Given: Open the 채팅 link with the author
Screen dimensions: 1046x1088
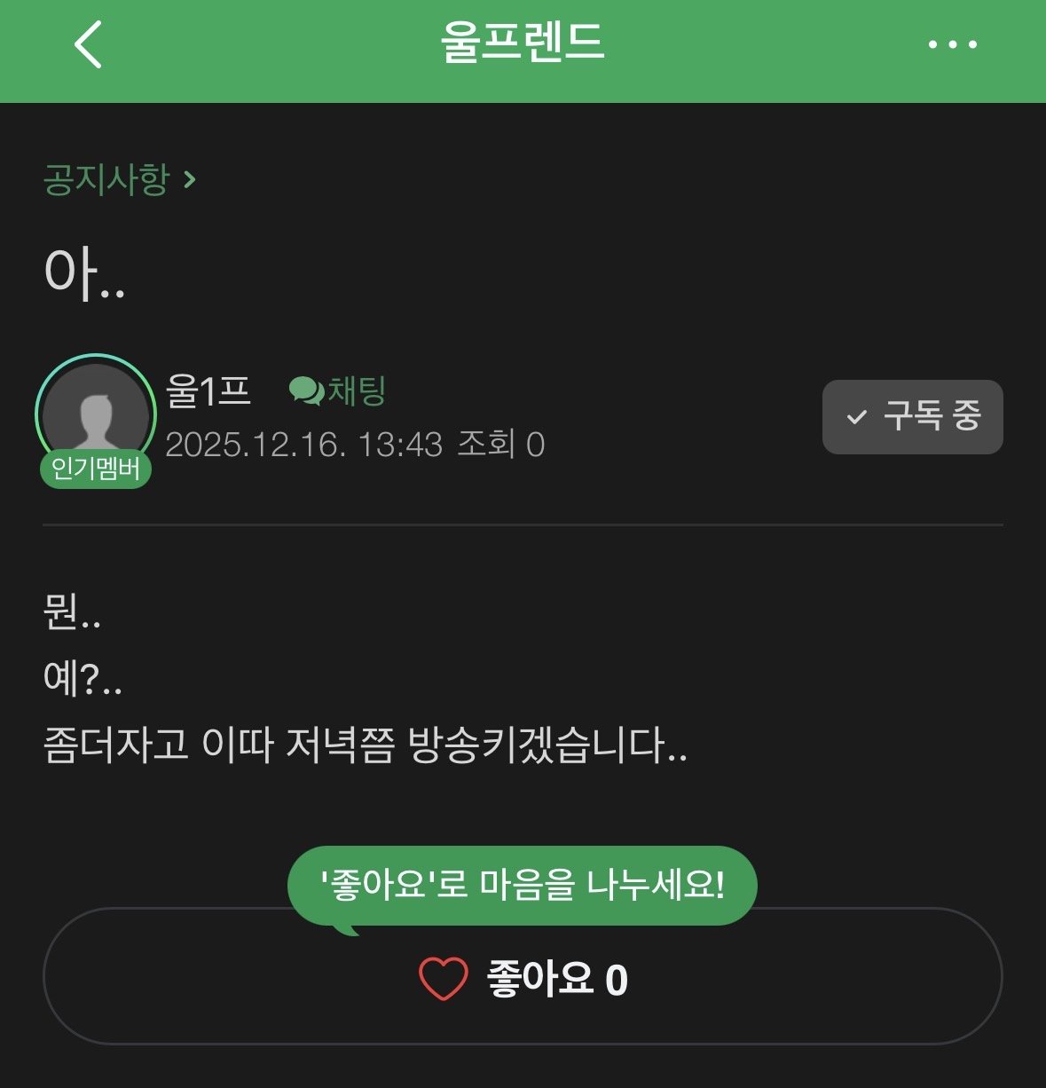Looking at the screenshot, I should (357, 390).
